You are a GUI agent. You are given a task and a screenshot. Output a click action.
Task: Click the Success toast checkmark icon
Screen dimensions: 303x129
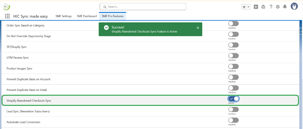tap(106, 28)
